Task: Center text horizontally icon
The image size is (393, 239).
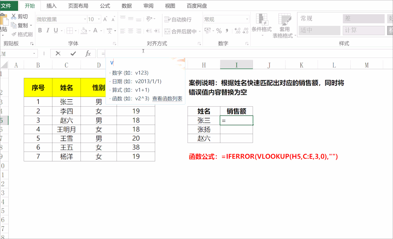Action: tap(131, 31)
